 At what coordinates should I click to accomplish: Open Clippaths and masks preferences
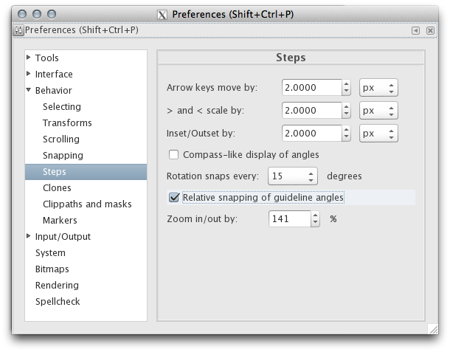click(x=87, y=204)
